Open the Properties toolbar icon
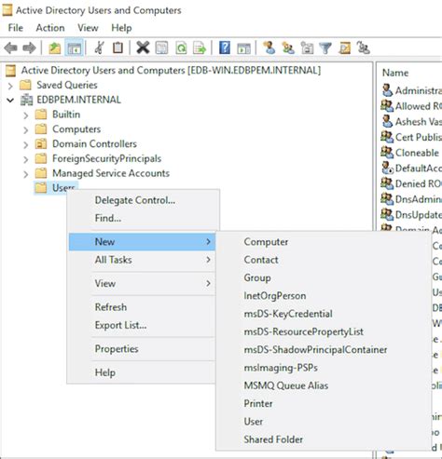The image size is (442, 459). tap(161, 48)
